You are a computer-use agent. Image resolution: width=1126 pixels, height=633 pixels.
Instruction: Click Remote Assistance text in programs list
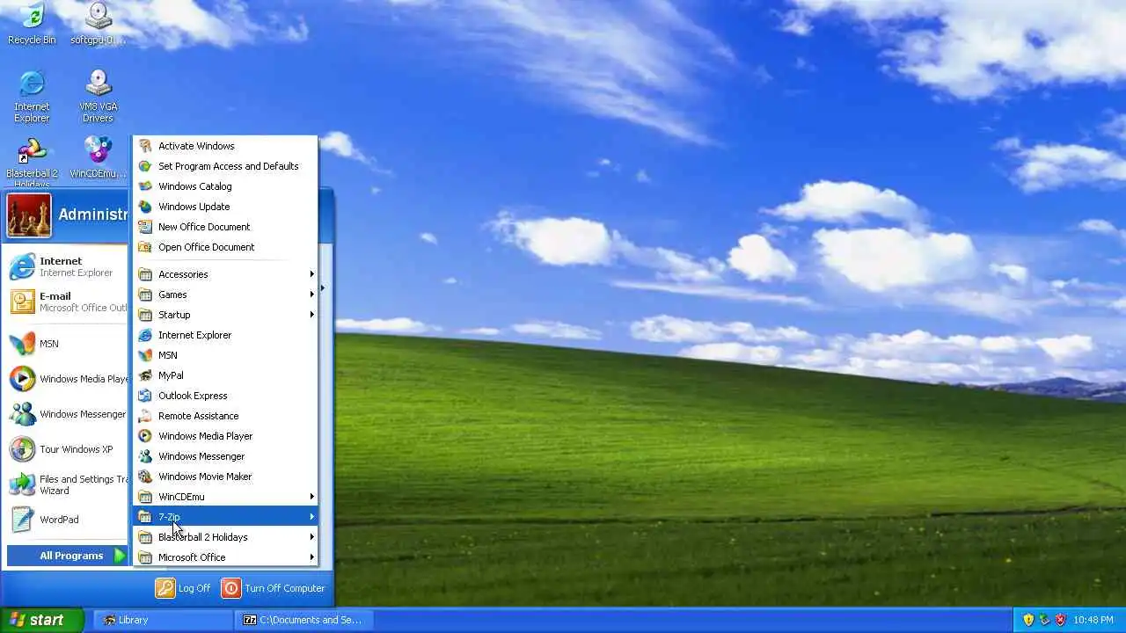coord(199,416)
